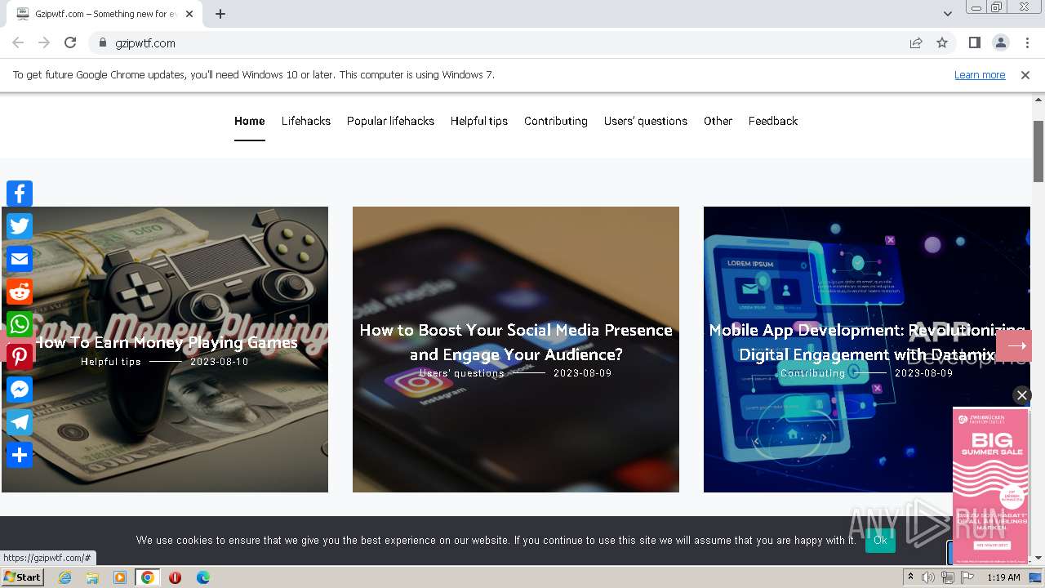Click share this page icon in address bar
The height and width of the screenshot is (588, 1045).
(x=916, y=42)
